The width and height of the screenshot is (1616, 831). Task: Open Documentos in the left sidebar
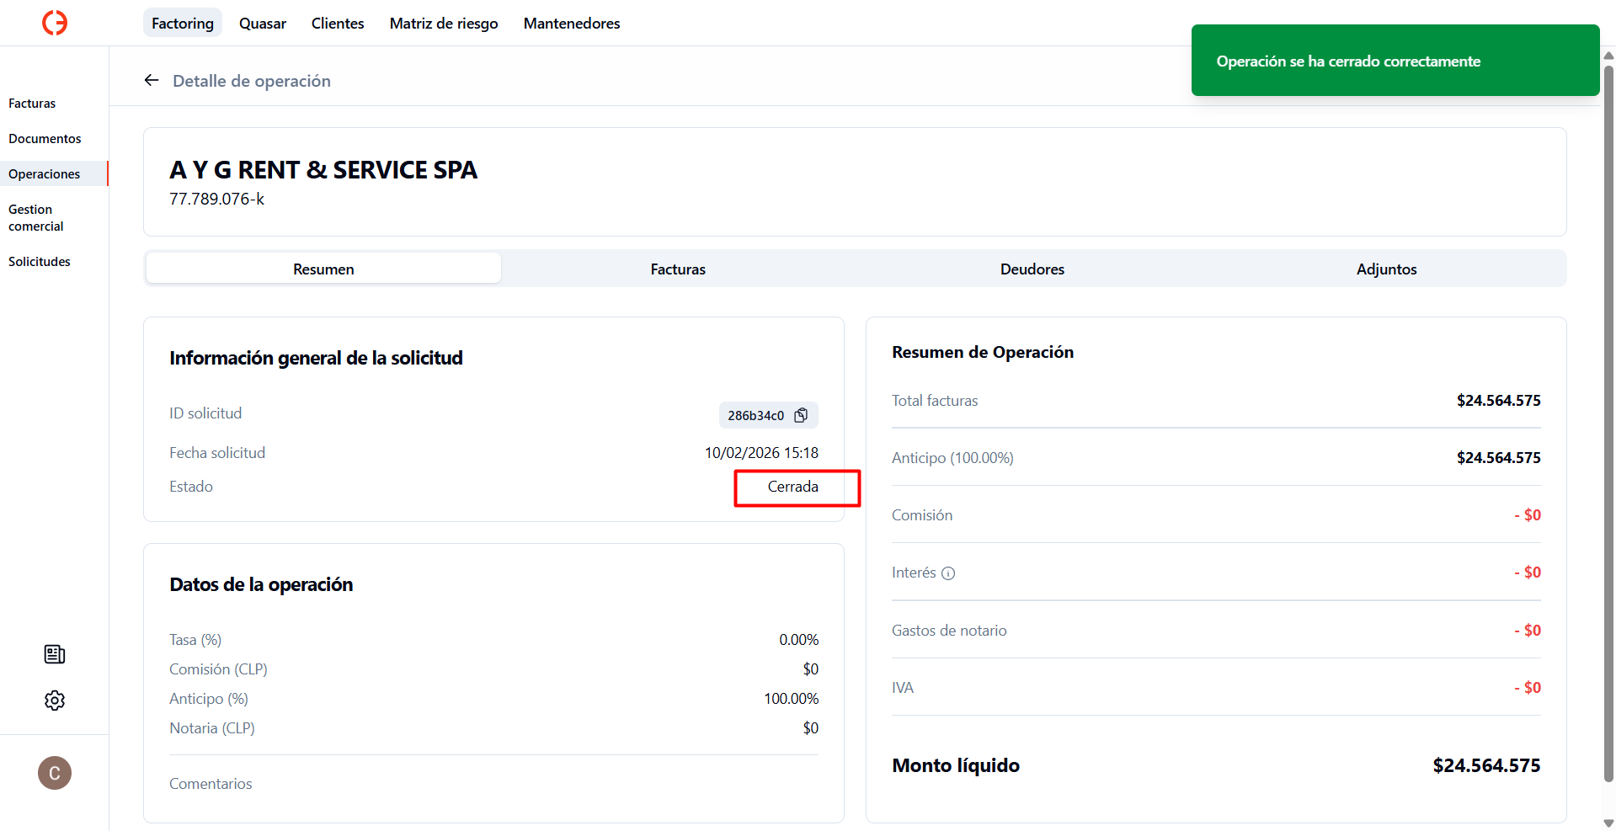click(x=45, y=139)
